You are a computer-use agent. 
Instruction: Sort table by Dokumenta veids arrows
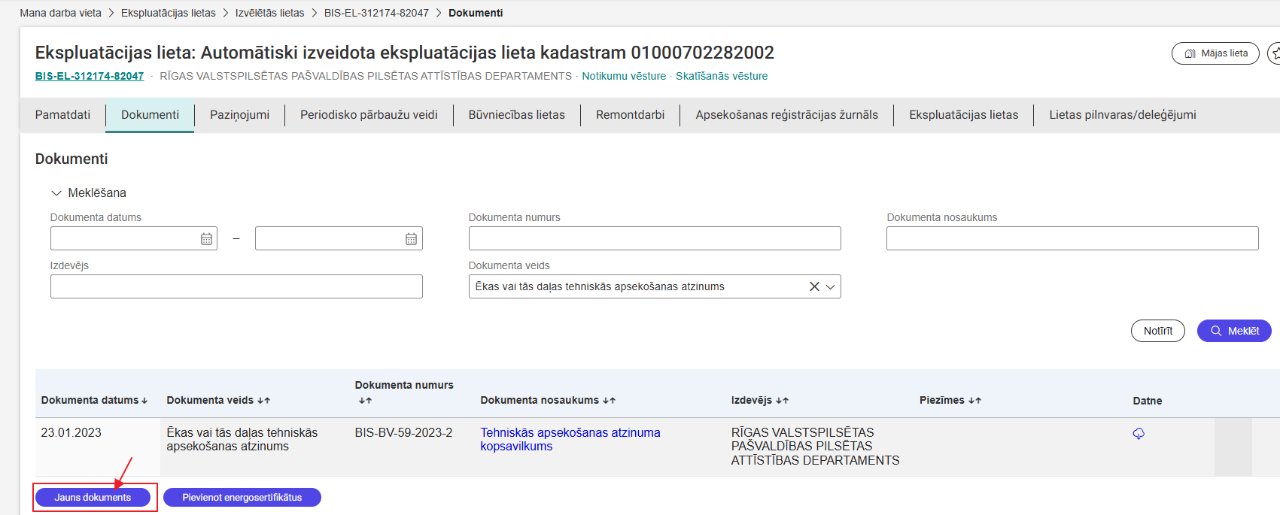tap(263, 401)
